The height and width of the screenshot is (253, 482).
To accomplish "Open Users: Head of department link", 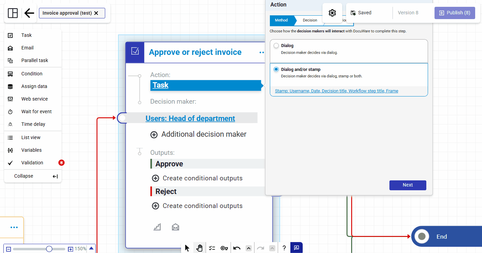I will pos(190,118).
